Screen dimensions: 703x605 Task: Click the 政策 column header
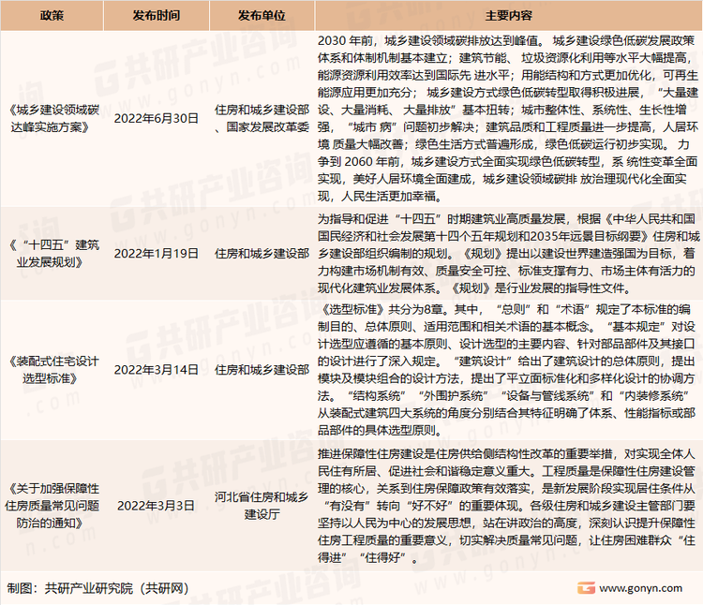[52, 16]
